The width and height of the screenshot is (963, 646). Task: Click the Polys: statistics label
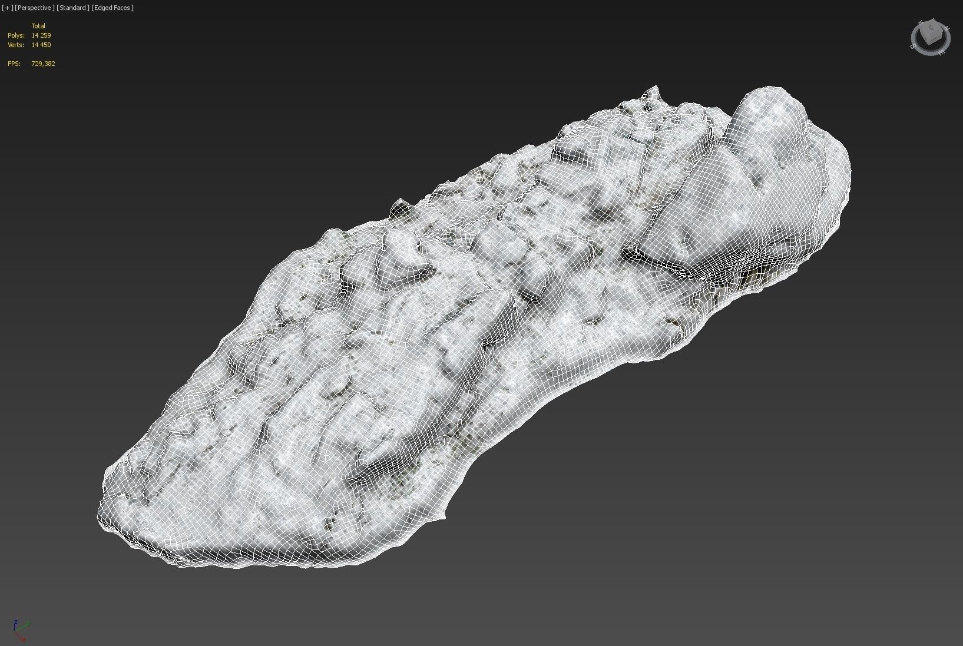(16, 35)
